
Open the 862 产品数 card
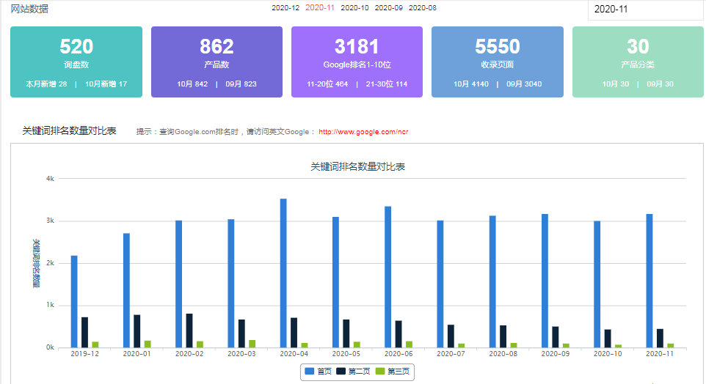tap(216, 62)
